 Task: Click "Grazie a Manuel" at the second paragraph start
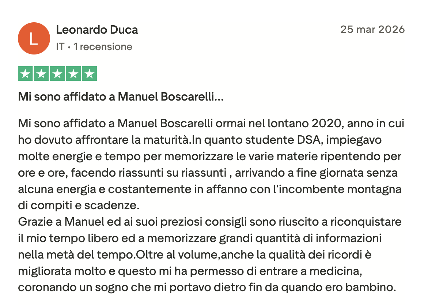pyautogui.click(x=61, y=222)
